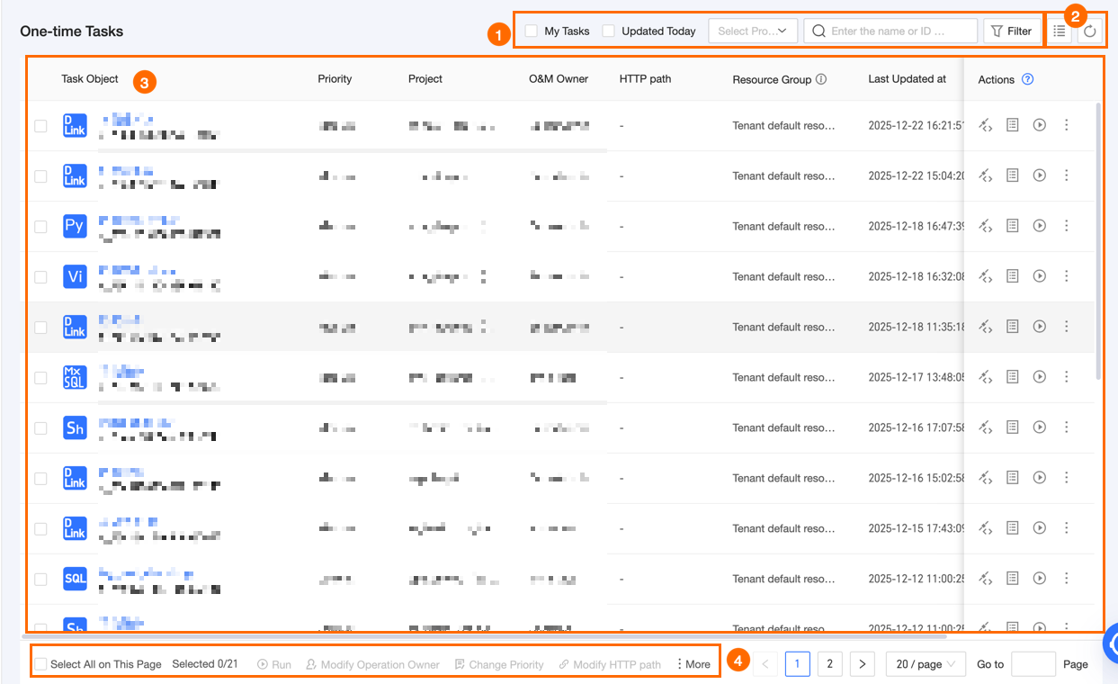1118x684 pixels.
Task: Run the task updated 2025-12-22 16:21
Action: [1040, 125]
